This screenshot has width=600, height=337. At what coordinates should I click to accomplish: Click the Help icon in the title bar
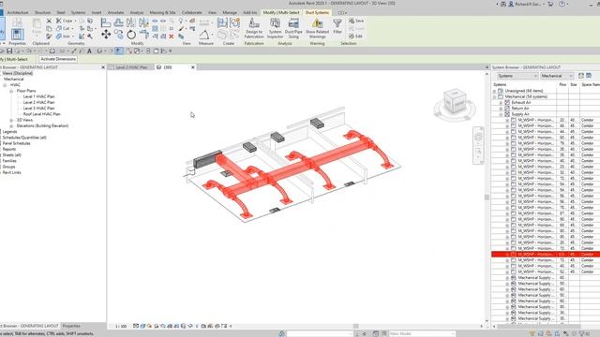pyautogui.click(x=562, y=4)
